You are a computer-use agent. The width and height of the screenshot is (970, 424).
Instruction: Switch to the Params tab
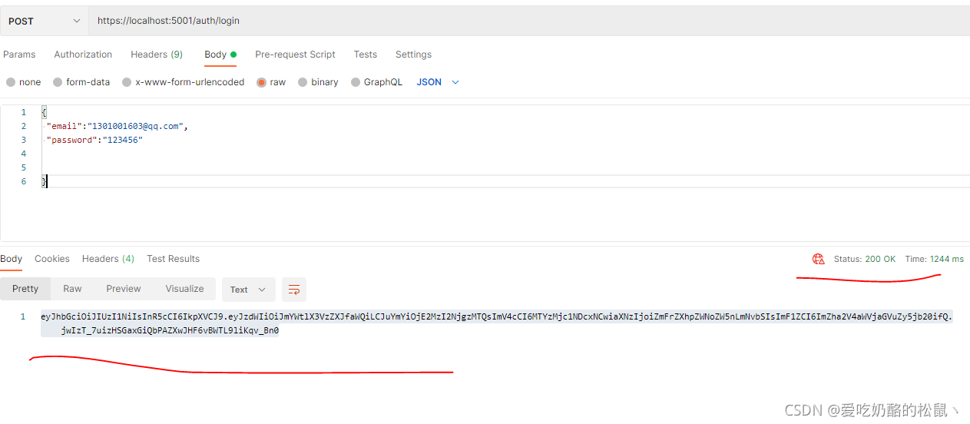pyautogui.click(x=19, y=55)
